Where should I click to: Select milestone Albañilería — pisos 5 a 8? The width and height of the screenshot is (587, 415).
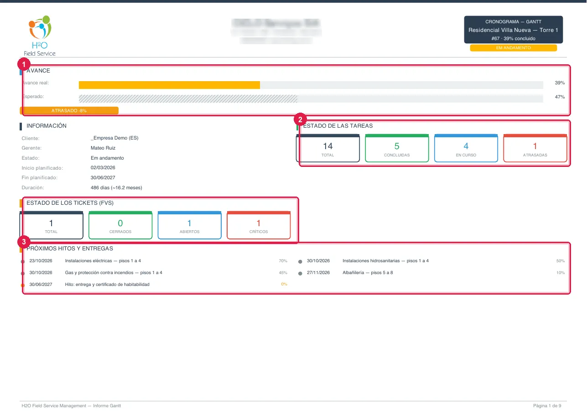[368, 273]
